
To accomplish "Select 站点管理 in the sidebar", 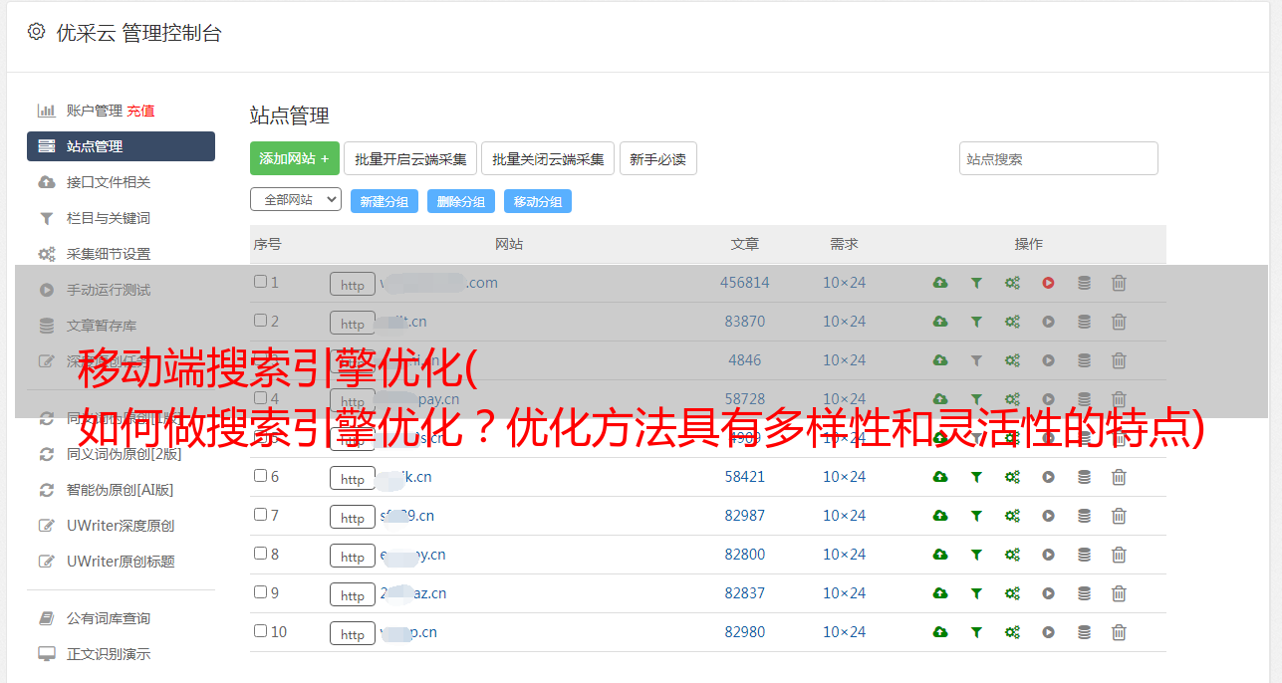I will [121, 146].
